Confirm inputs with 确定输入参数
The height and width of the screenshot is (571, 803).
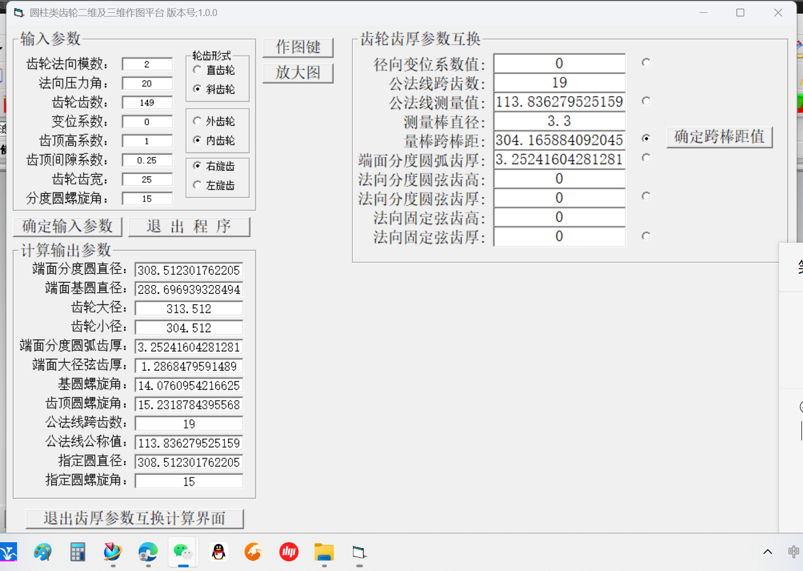68,226
